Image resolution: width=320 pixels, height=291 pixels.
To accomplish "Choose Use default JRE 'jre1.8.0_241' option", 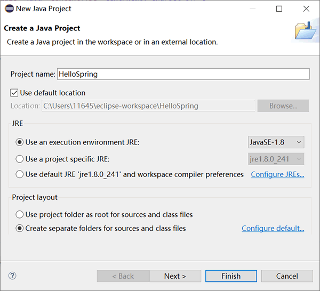I will [x=19, y=174].
